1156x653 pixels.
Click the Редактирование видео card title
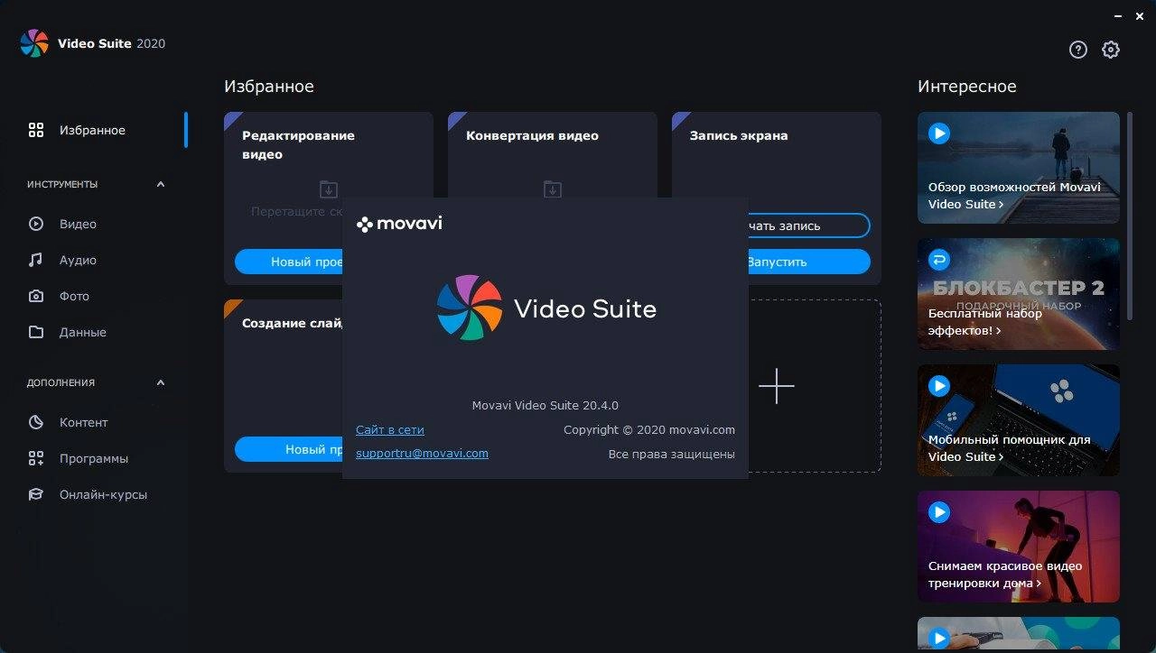click(x=298, y=145)
